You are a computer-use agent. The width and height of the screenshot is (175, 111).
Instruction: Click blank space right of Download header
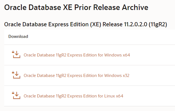coord(100,37)
